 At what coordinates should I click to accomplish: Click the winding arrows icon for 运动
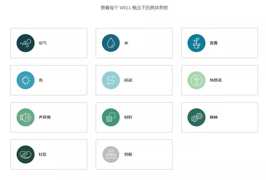(111, 80)
